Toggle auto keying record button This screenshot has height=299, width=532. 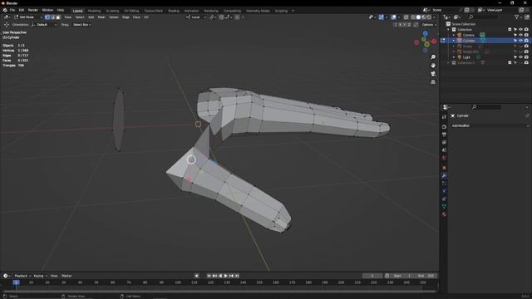tap(196, 276)
